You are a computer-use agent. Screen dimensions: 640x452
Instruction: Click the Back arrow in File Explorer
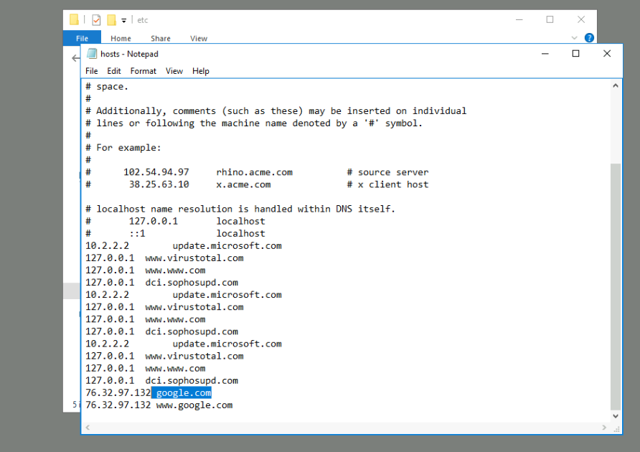tap(75, 58)
